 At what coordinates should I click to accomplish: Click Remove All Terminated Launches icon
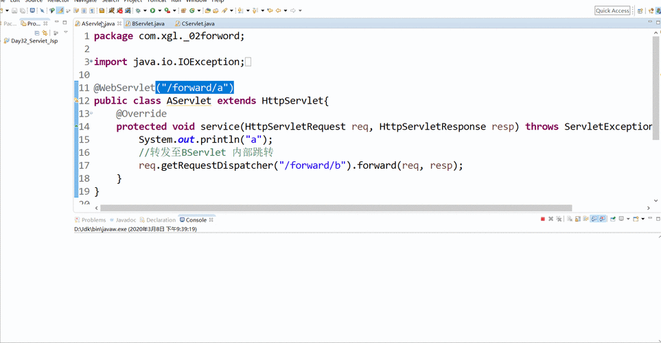[559, 219]
